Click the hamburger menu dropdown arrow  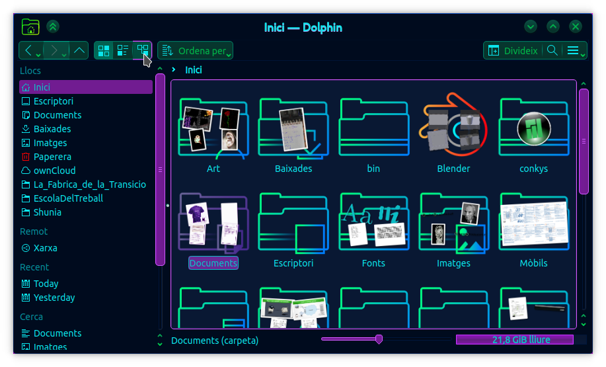pyautogui.click(x=583, y=56)
